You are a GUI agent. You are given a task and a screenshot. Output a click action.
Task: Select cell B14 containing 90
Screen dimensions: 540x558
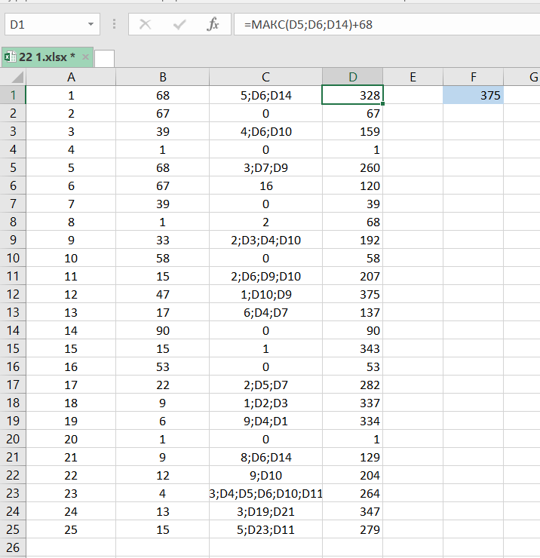pyautogui.click(x=162, y=330)
